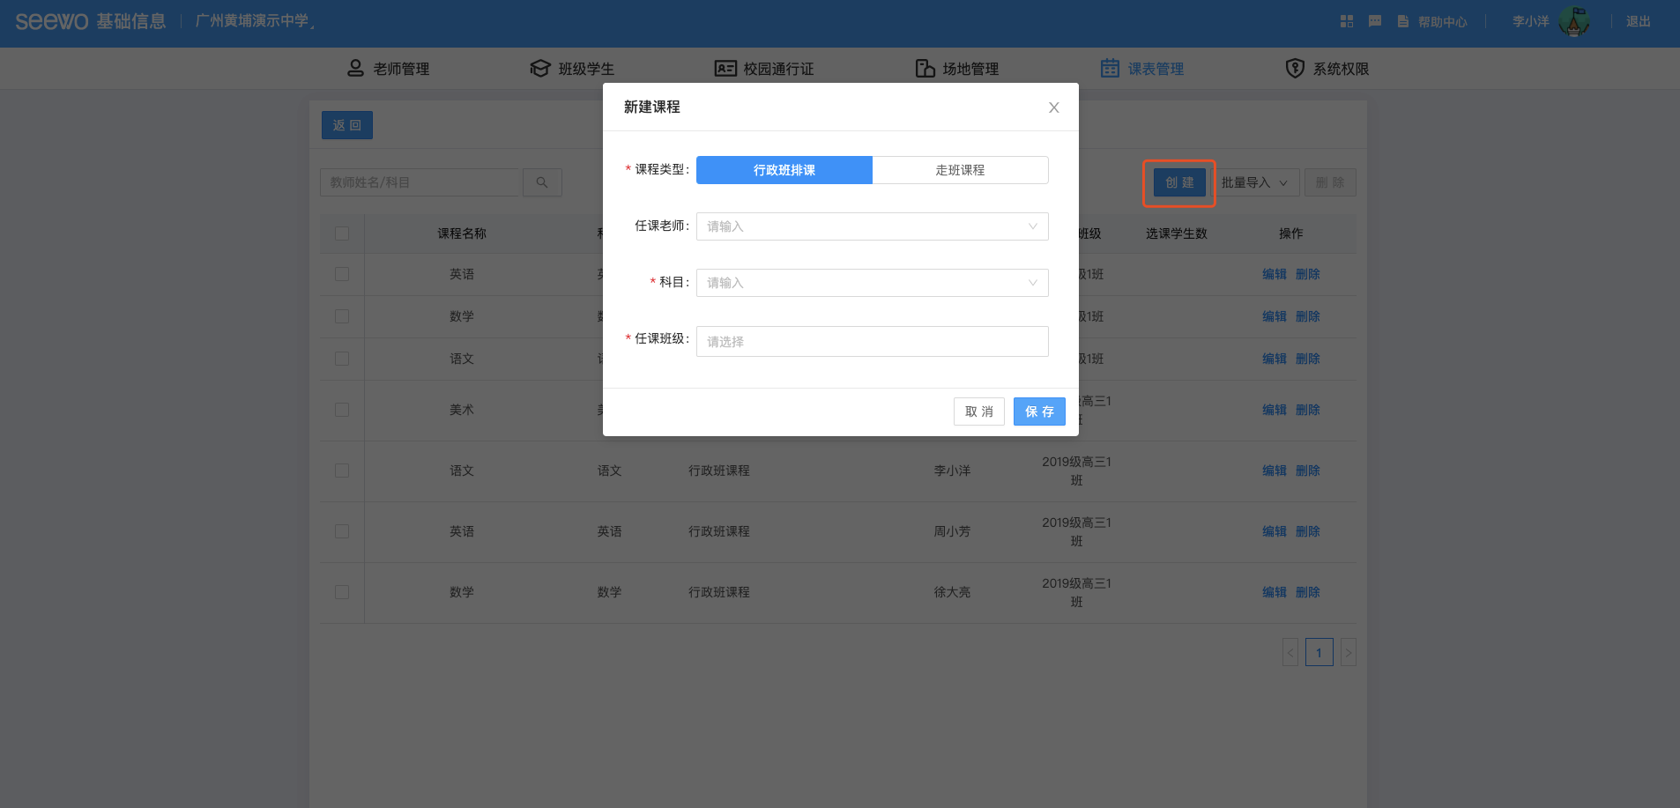
Task: Select 走班课程 course type
Action: click(960, 170)
